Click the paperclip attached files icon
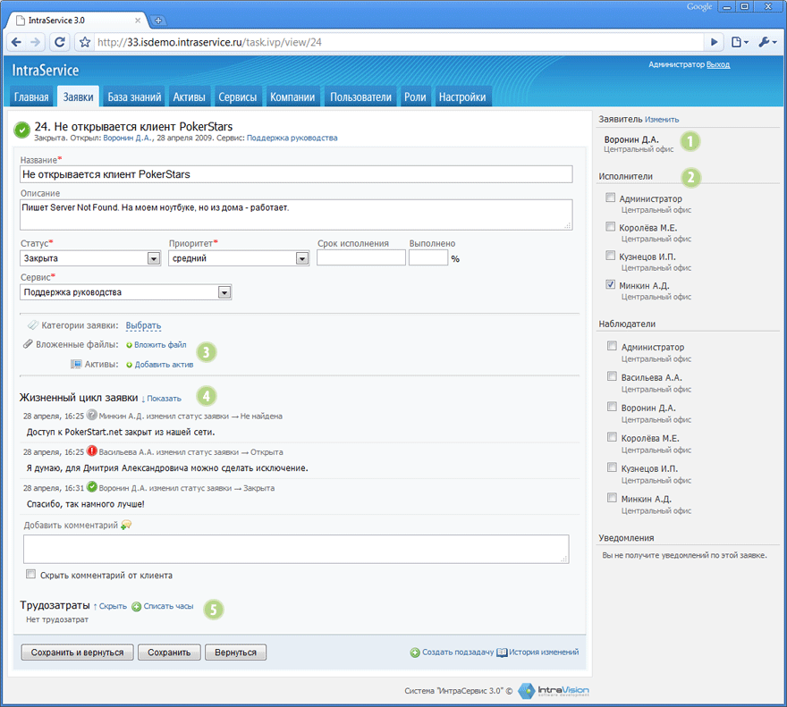787x707 pixels. 28,344
